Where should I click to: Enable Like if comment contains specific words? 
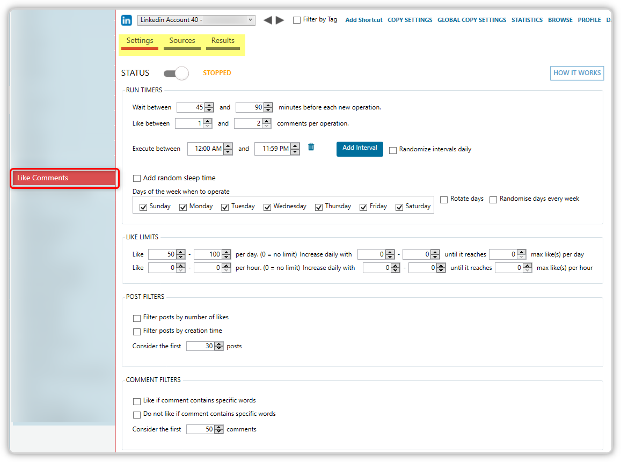tap(137, 401)
